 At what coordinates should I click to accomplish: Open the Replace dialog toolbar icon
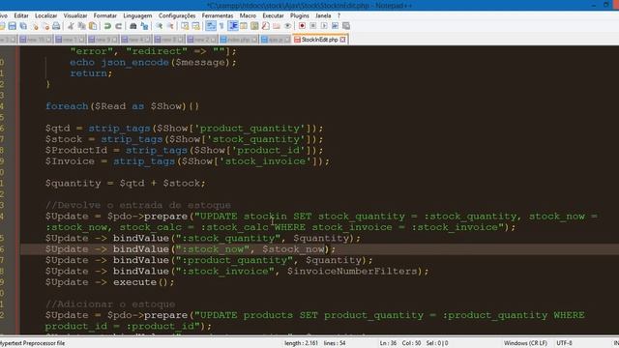click(x=144, y=26)
